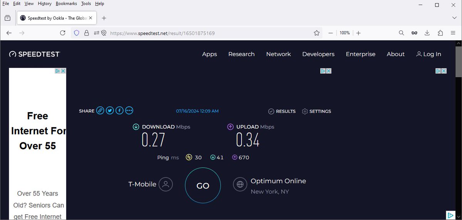
Task: Reload the current page
Action: [x=62, y=33]
